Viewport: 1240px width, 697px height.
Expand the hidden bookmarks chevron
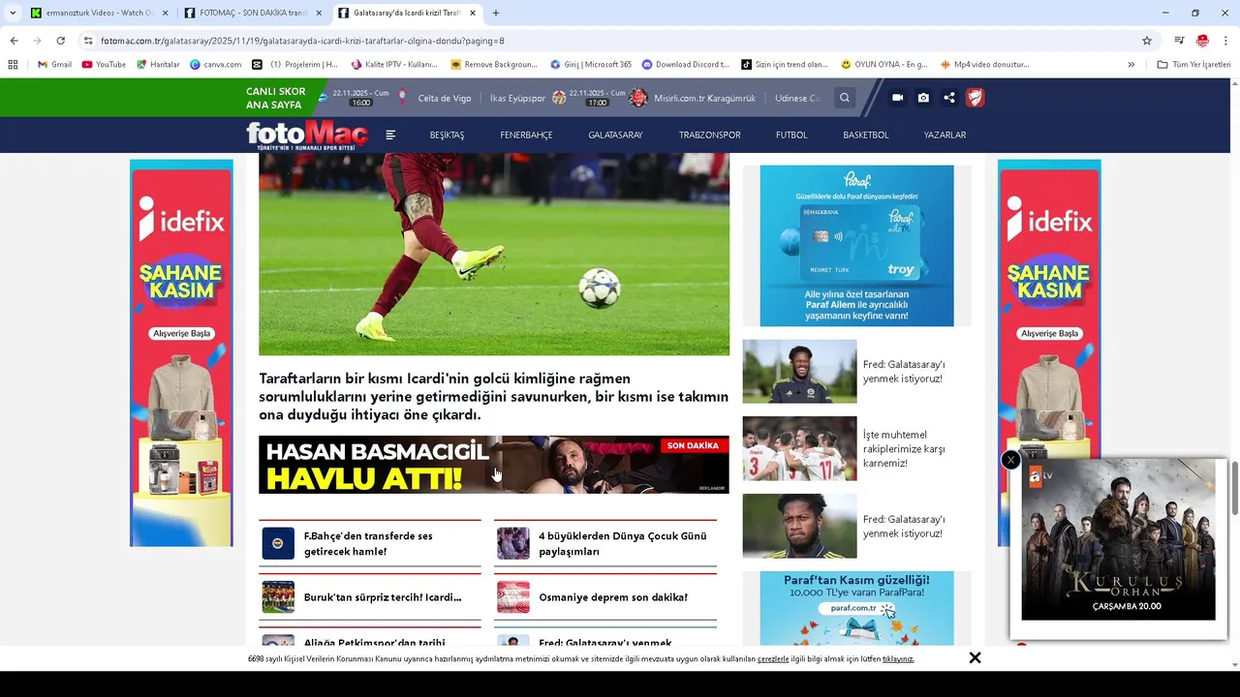(1131, 65)
